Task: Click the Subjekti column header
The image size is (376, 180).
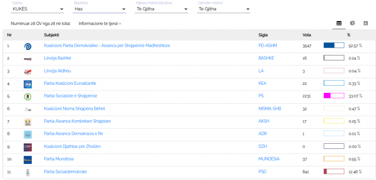Action: 52,35
